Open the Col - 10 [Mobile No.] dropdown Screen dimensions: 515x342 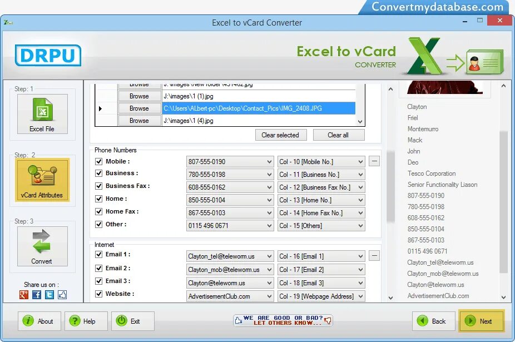point(321,162)
